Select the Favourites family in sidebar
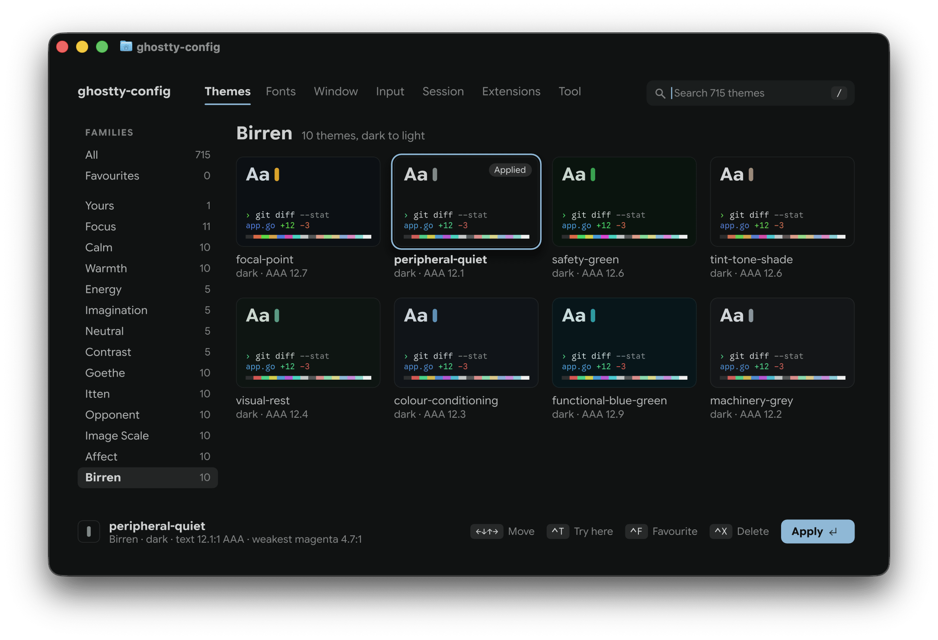 (147, 176)
